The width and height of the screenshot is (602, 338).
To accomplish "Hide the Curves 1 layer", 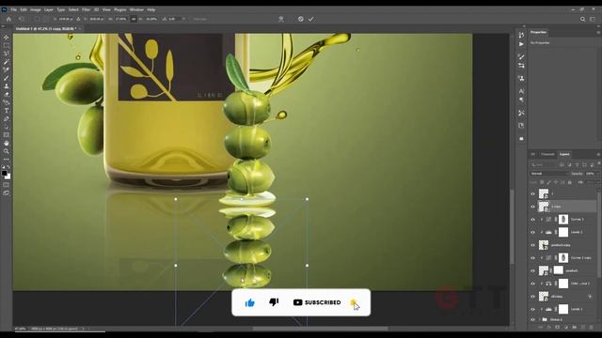I will click(533, 220).
